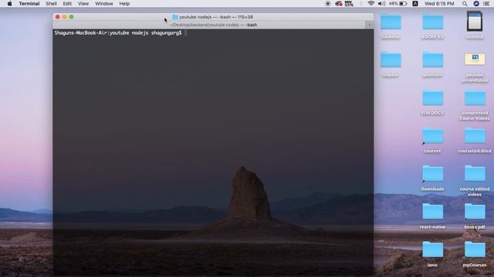The width and height of the screenshot is (494, 277).
Task: Open Spotlight search magnifier
Action: click(465, 4)
